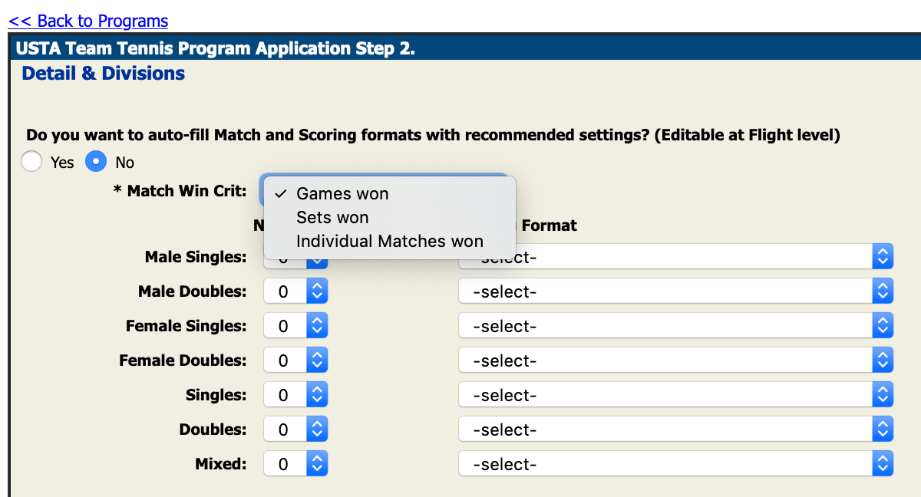This screenshot has height=497, width=921.
Task: Click the 'Detail & Divisions' heading
Action: coord(104,74)
